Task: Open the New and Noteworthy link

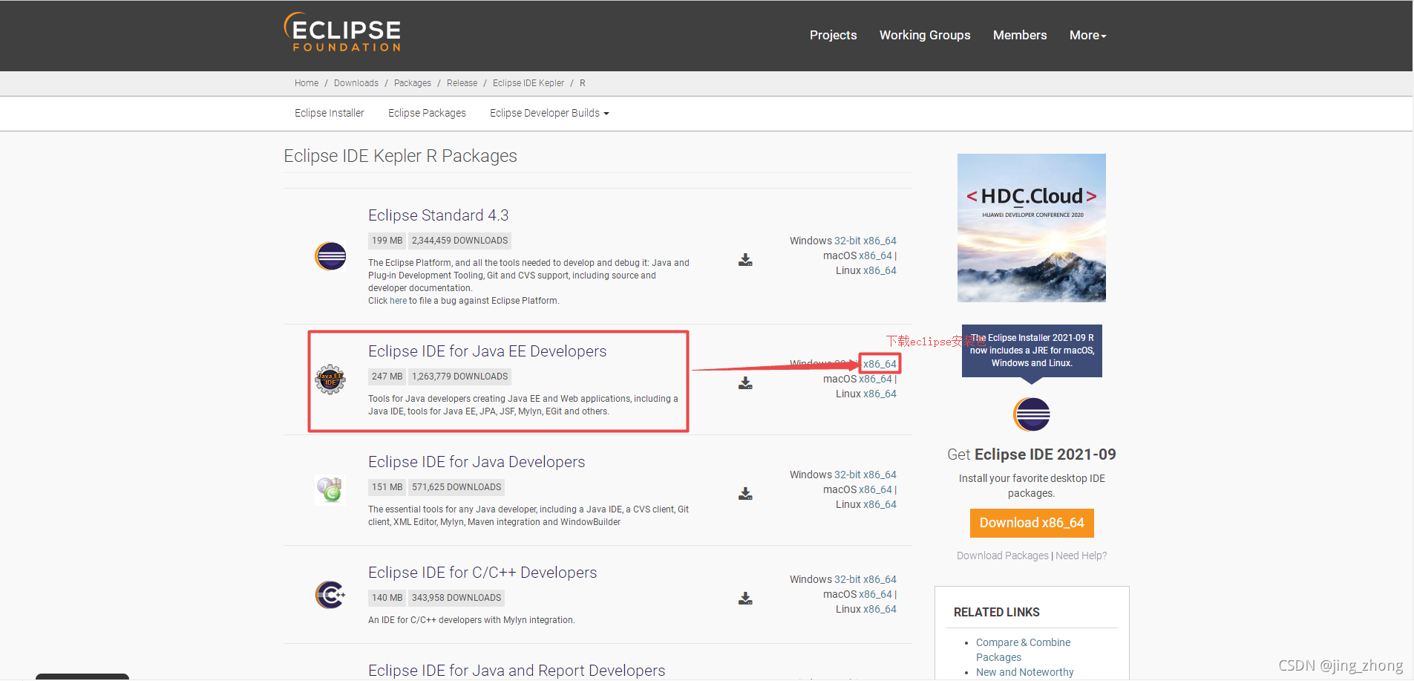Action: pyautogui.click(x=1024, y=672)
